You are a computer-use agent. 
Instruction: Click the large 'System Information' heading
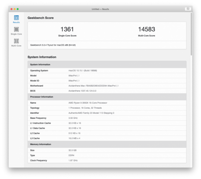tap(42, 57)
